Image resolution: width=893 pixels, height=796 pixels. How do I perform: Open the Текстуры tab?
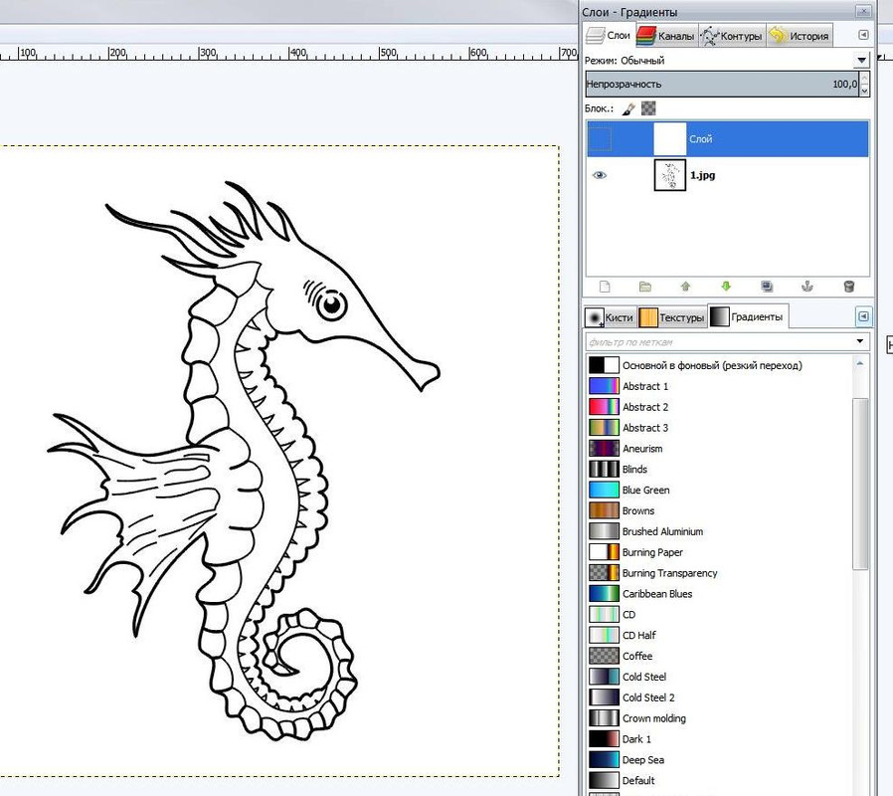point(672,317)
